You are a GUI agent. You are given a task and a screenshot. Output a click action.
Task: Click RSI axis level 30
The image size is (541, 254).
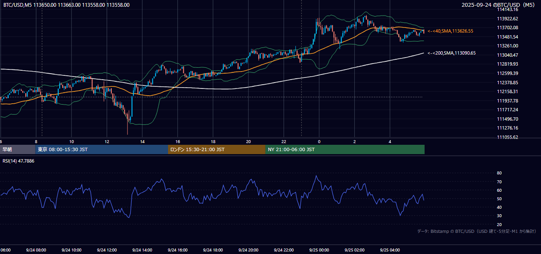499,216
